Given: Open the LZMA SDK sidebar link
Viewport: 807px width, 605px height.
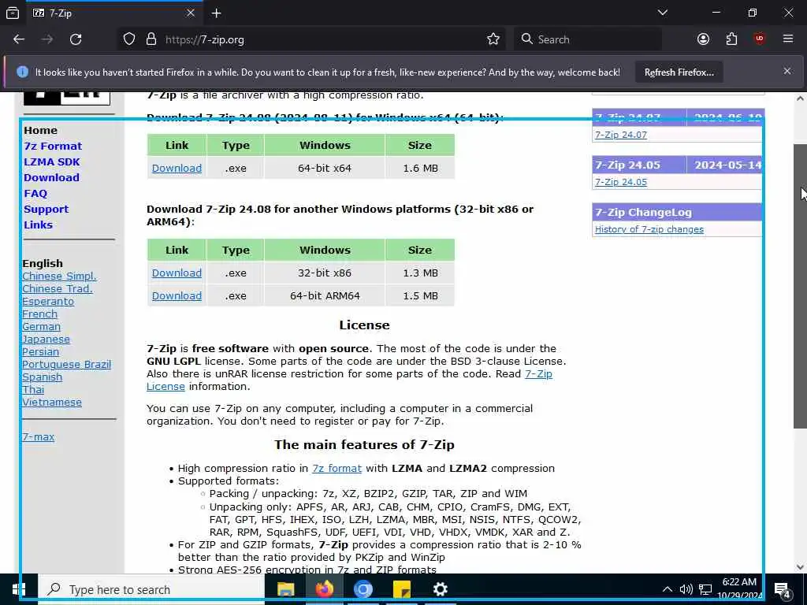Looking at the screenshot, I should 51,162.
